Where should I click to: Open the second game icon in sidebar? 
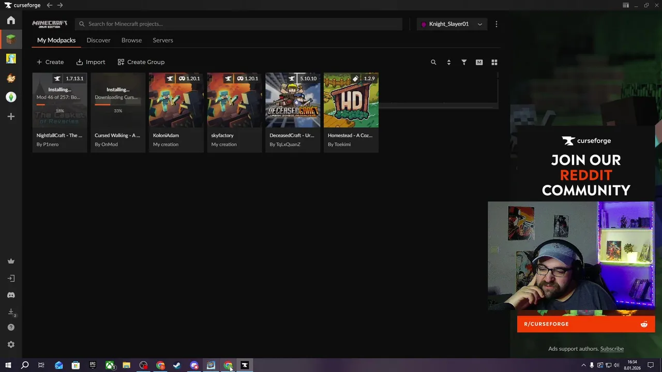tap(11, 58)
